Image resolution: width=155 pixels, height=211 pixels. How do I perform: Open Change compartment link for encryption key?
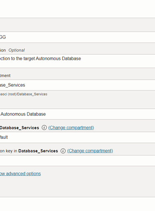point(90,151)
